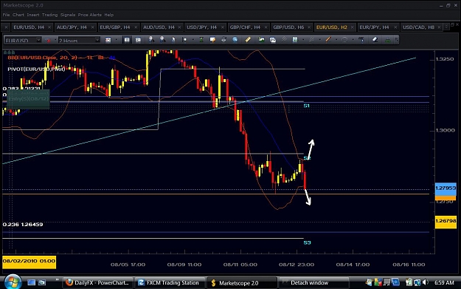
Task: Expand the chart type dropdown arrow
Action: click(x=117, y=40)
